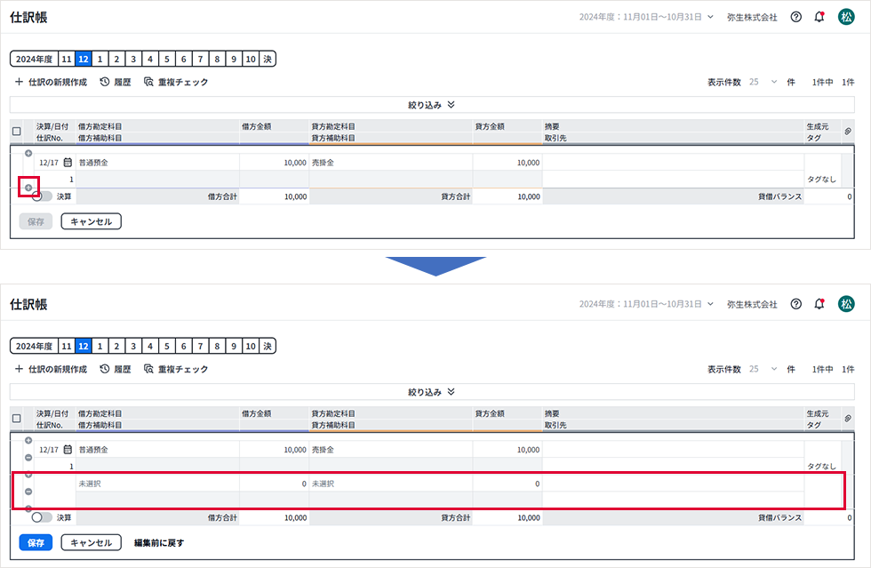This screenshot has height=568, width=871.
Task: Click the attachment clip icon in lower table header
Action: pyautogui.click(x=847, y=419)
